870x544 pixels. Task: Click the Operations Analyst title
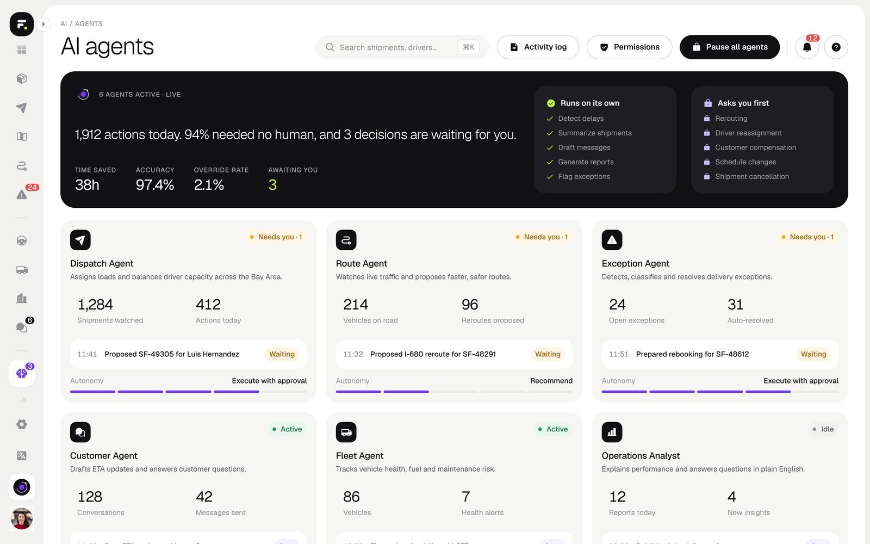click(641, 456)
